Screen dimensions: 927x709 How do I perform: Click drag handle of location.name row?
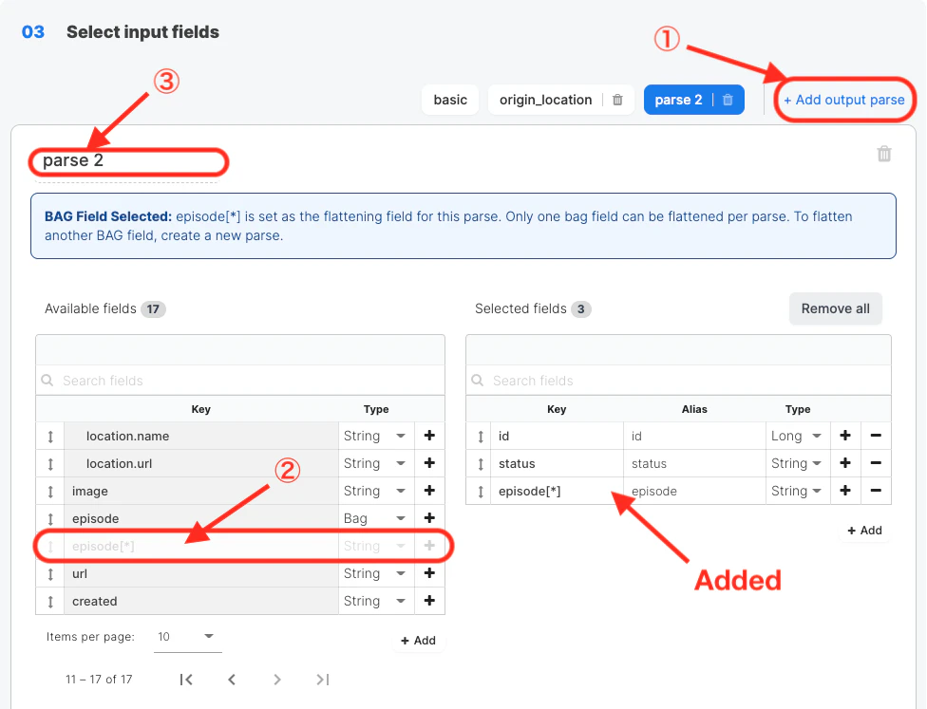50,437
